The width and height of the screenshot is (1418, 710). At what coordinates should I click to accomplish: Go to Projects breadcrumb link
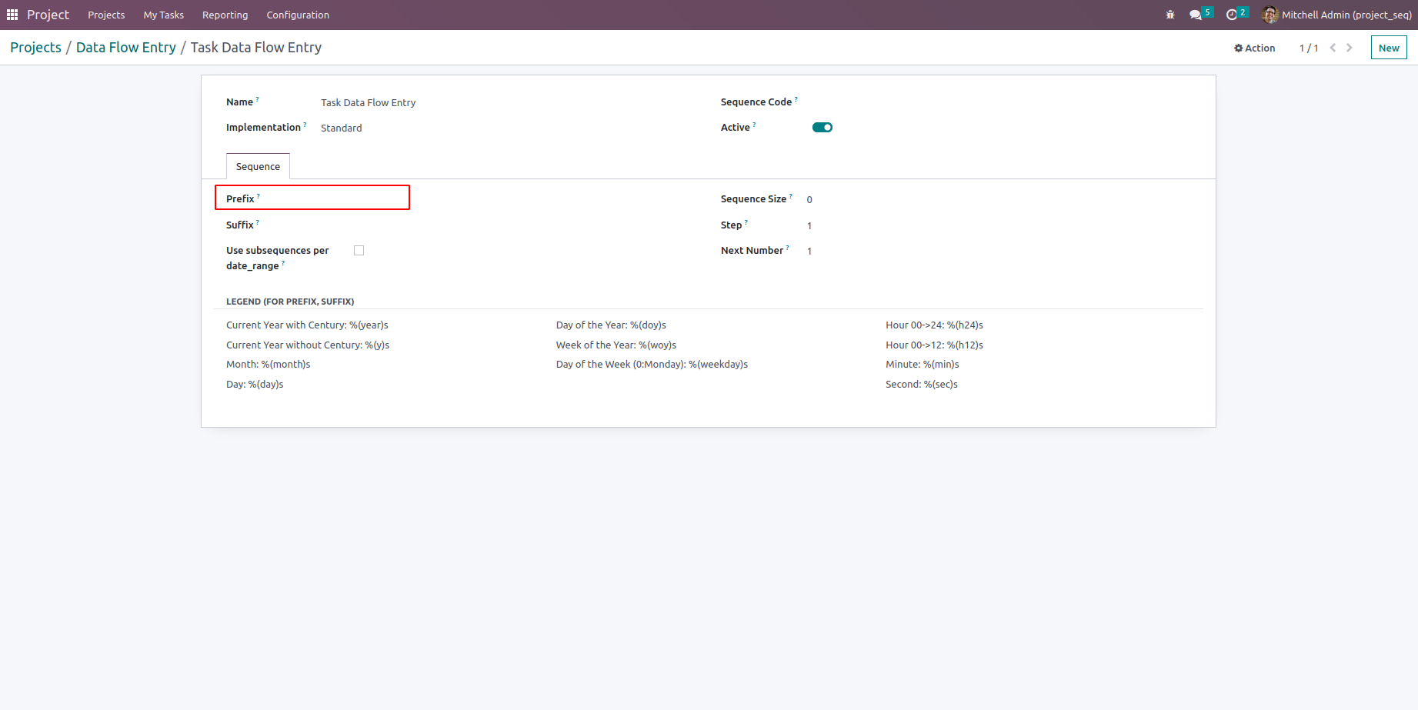35,48
